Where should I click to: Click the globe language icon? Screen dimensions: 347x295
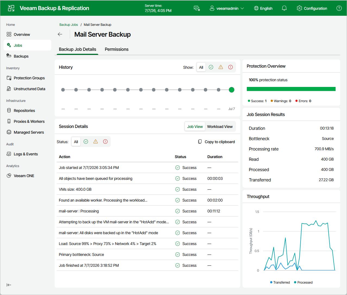256,8
